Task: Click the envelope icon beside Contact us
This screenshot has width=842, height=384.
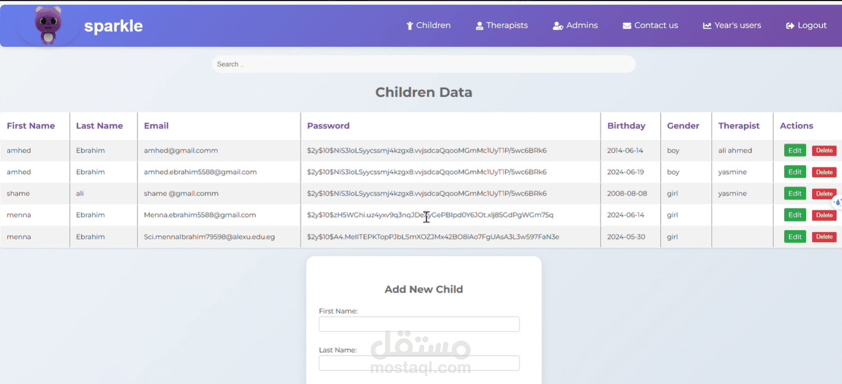Action: 627,26
